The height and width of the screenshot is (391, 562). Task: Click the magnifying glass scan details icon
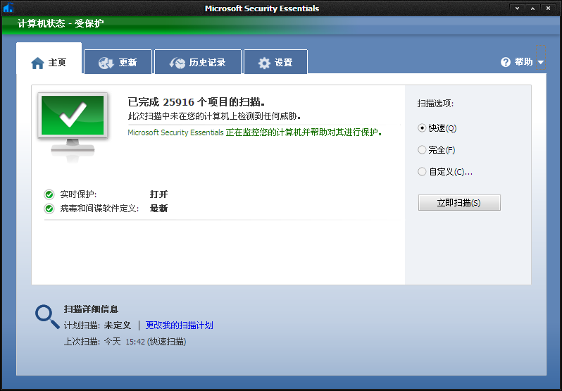point(47,316)
